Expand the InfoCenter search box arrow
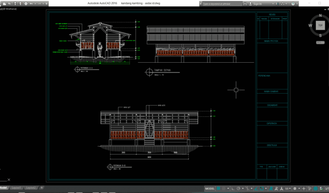Viewport: 329px width, 193px height. coord(200,4)
